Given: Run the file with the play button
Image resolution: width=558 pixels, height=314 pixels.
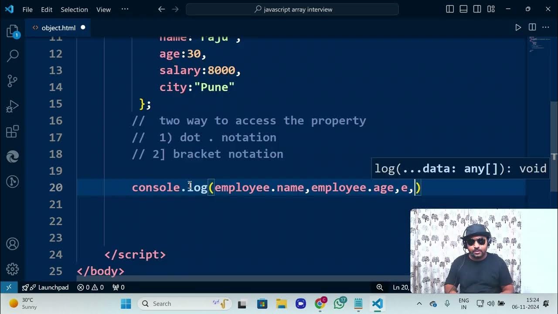Looking at the screenshot, I should (518, 27).
